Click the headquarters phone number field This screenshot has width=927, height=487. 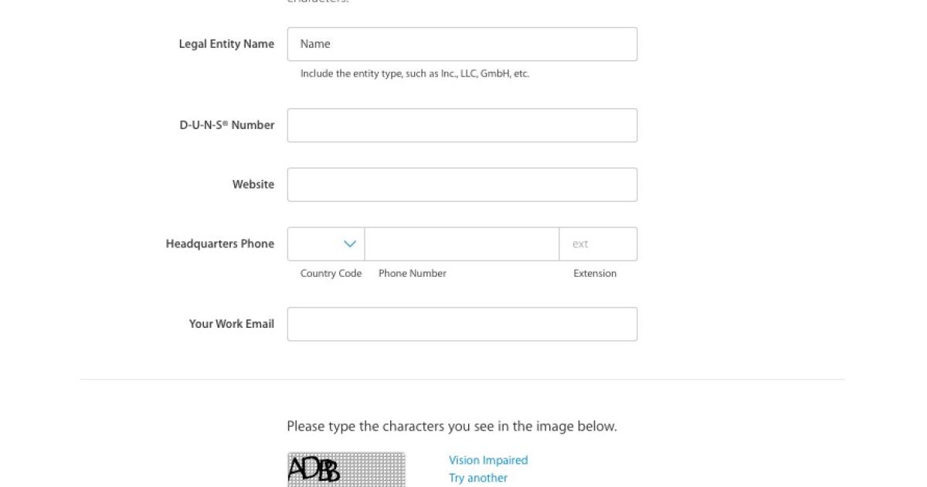pyautogui.click(x=461, y=244)
